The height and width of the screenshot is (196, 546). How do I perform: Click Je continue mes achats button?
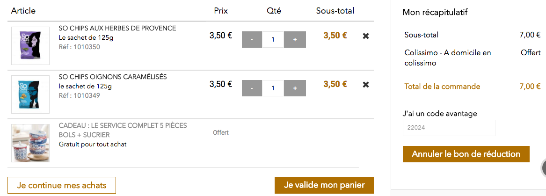tap(62, 185)
